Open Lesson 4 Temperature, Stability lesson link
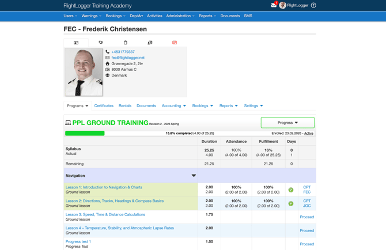Viewport: 386px width, 250px height. pyautogui.click(x=120, y=228)
